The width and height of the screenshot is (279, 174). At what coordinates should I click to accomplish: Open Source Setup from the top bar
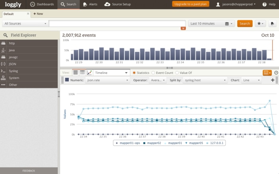118,4
